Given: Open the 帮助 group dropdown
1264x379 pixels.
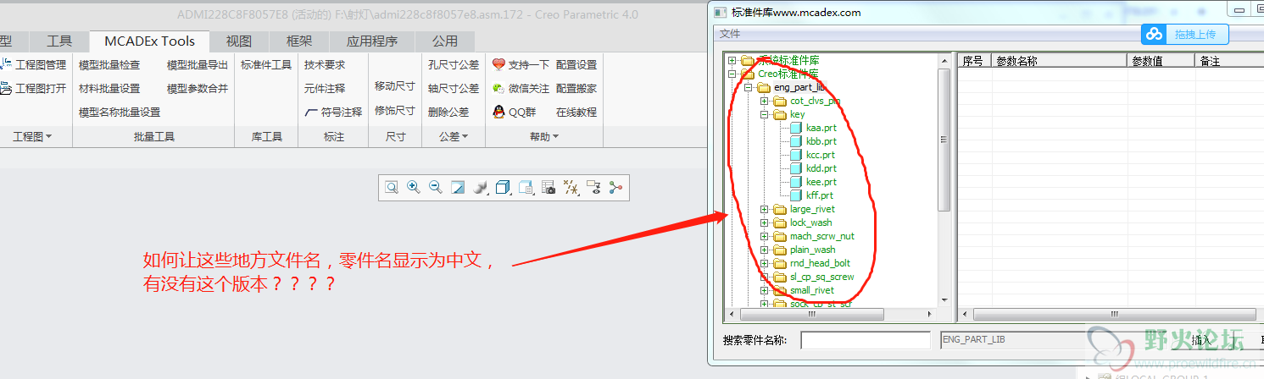Looking at the screenshot, I should coord(543,136).
